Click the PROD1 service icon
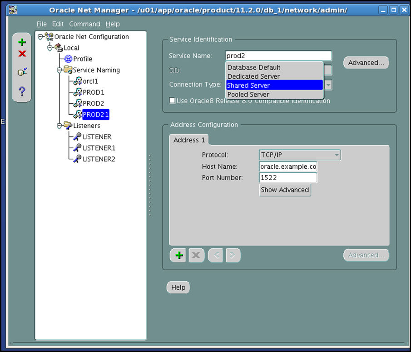The width and height of the screenshot is (411, 352). 78,92
